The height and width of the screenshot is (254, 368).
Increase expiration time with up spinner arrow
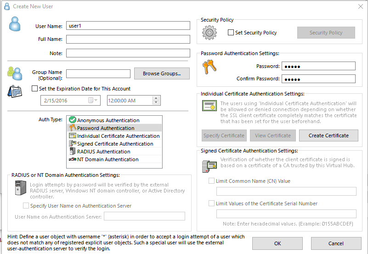[156, 98]
